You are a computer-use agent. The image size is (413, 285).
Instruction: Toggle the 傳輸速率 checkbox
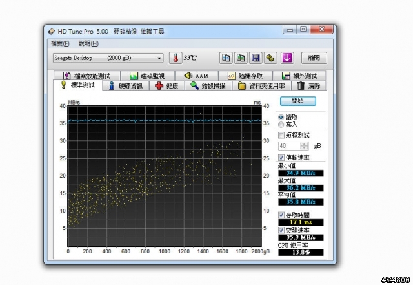pyautogui.click(x=281, y=158)
